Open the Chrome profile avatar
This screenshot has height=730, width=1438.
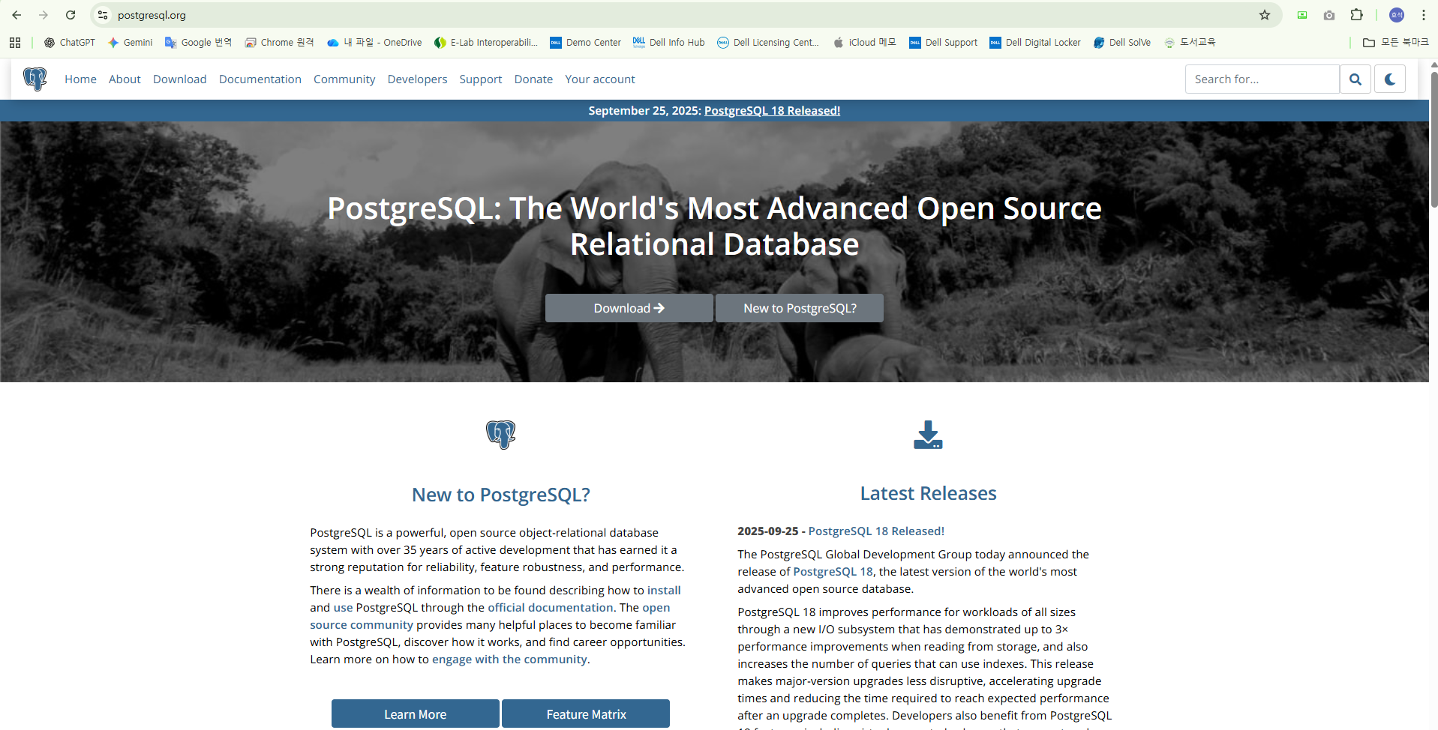pos(1397,15)
